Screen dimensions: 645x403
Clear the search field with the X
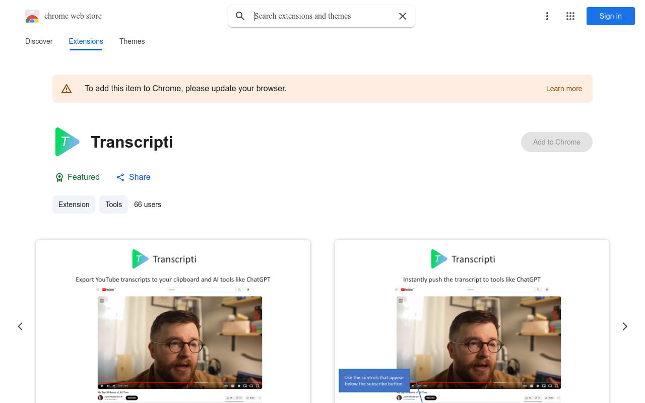pyautogui.click(x=403, y=16)
